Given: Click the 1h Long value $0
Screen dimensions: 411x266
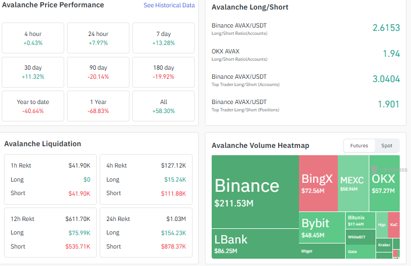Looking at the screenshot, I should coord(87,179).
